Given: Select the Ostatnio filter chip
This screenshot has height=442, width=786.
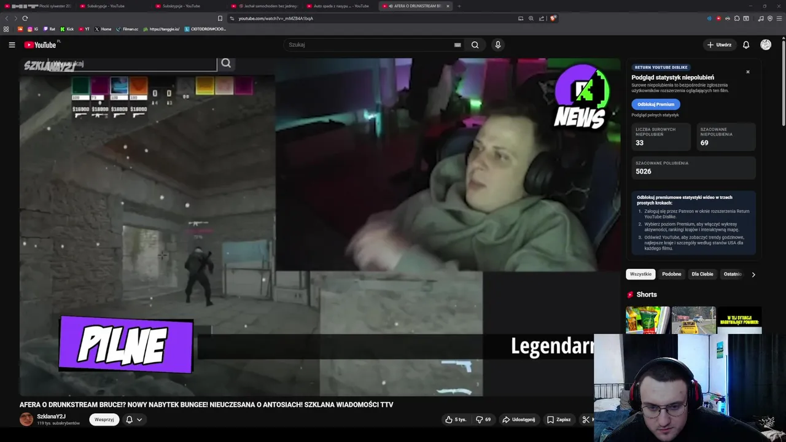Looking at the screenshot, I should 733,274.
